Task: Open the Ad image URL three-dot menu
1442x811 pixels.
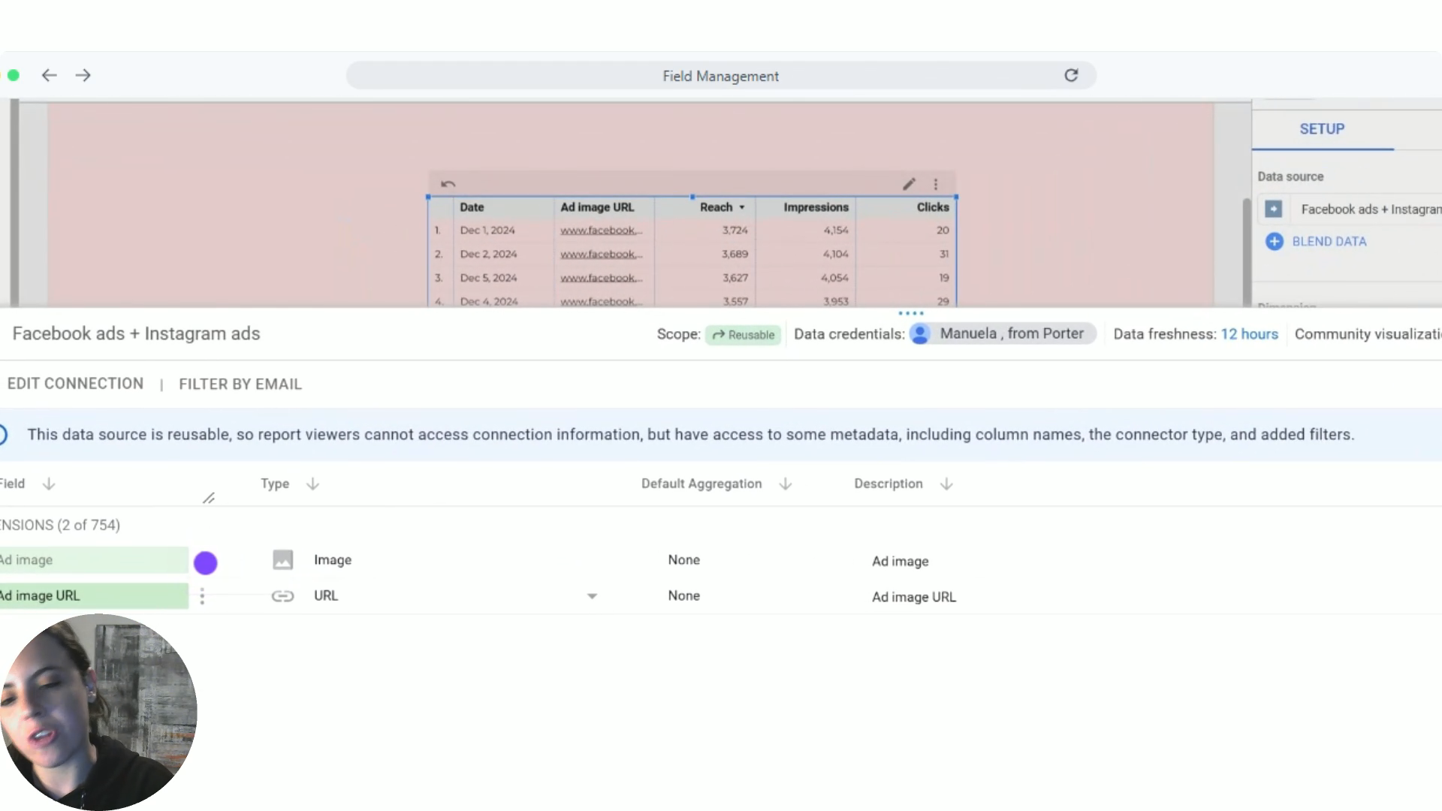Action: pyautogui.click(x=202, y=596)
